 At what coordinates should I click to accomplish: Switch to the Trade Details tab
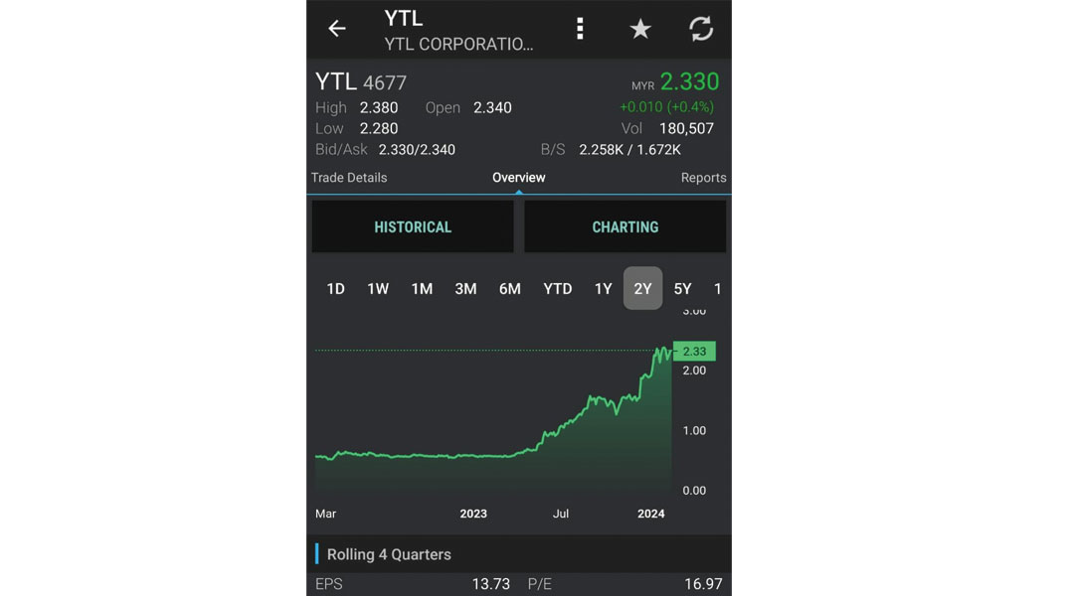349,178
